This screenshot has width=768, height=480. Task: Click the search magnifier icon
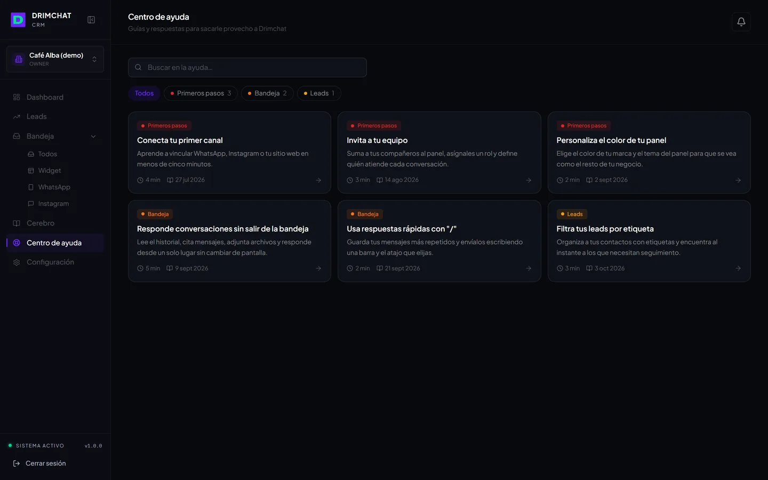click(138, 67)
